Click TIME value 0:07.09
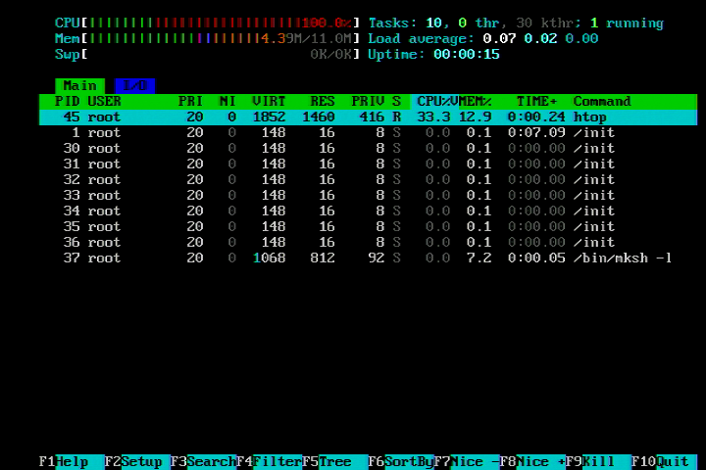Image resolution: width=706 pixels, height=470 pixels. 536,133
